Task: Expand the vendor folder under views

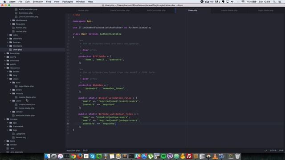Action: (x=11, y=112)
